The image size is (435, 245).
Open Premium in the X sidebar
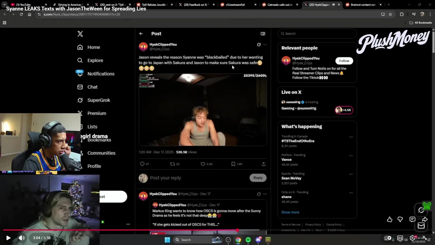[91, 113]
